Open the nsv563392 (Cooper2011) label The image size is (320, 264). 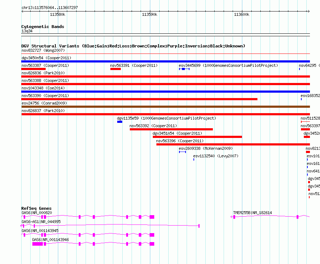[153, 126]
